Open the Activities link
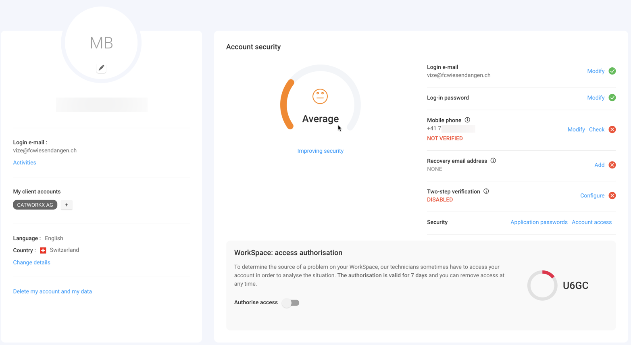 click(x=25, y=162)
